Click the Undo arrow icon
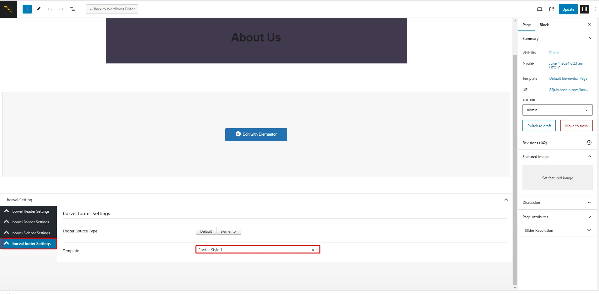The height and width of the screenshot is (294, 599). [x=50, y=9]
